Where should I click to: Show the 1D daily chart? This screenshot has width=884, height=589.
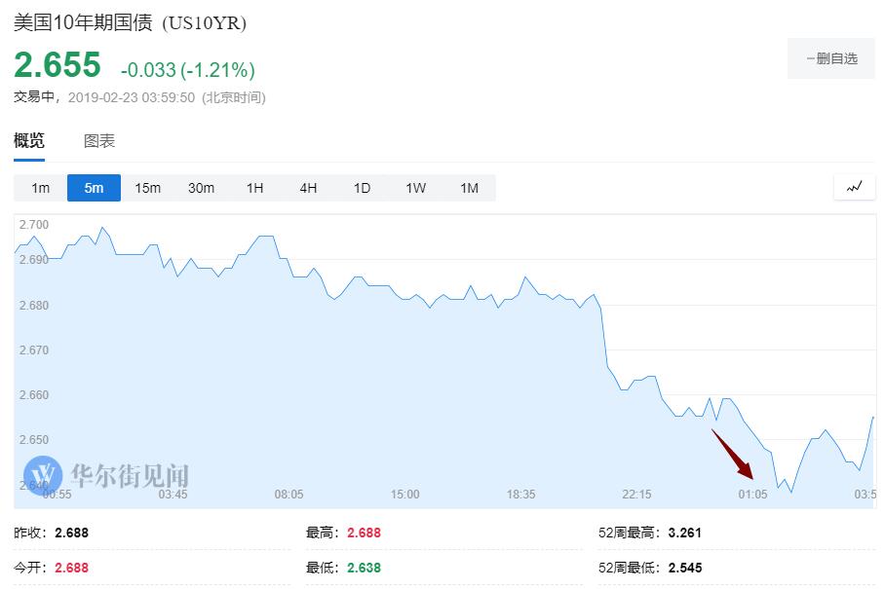click(362, 188)
